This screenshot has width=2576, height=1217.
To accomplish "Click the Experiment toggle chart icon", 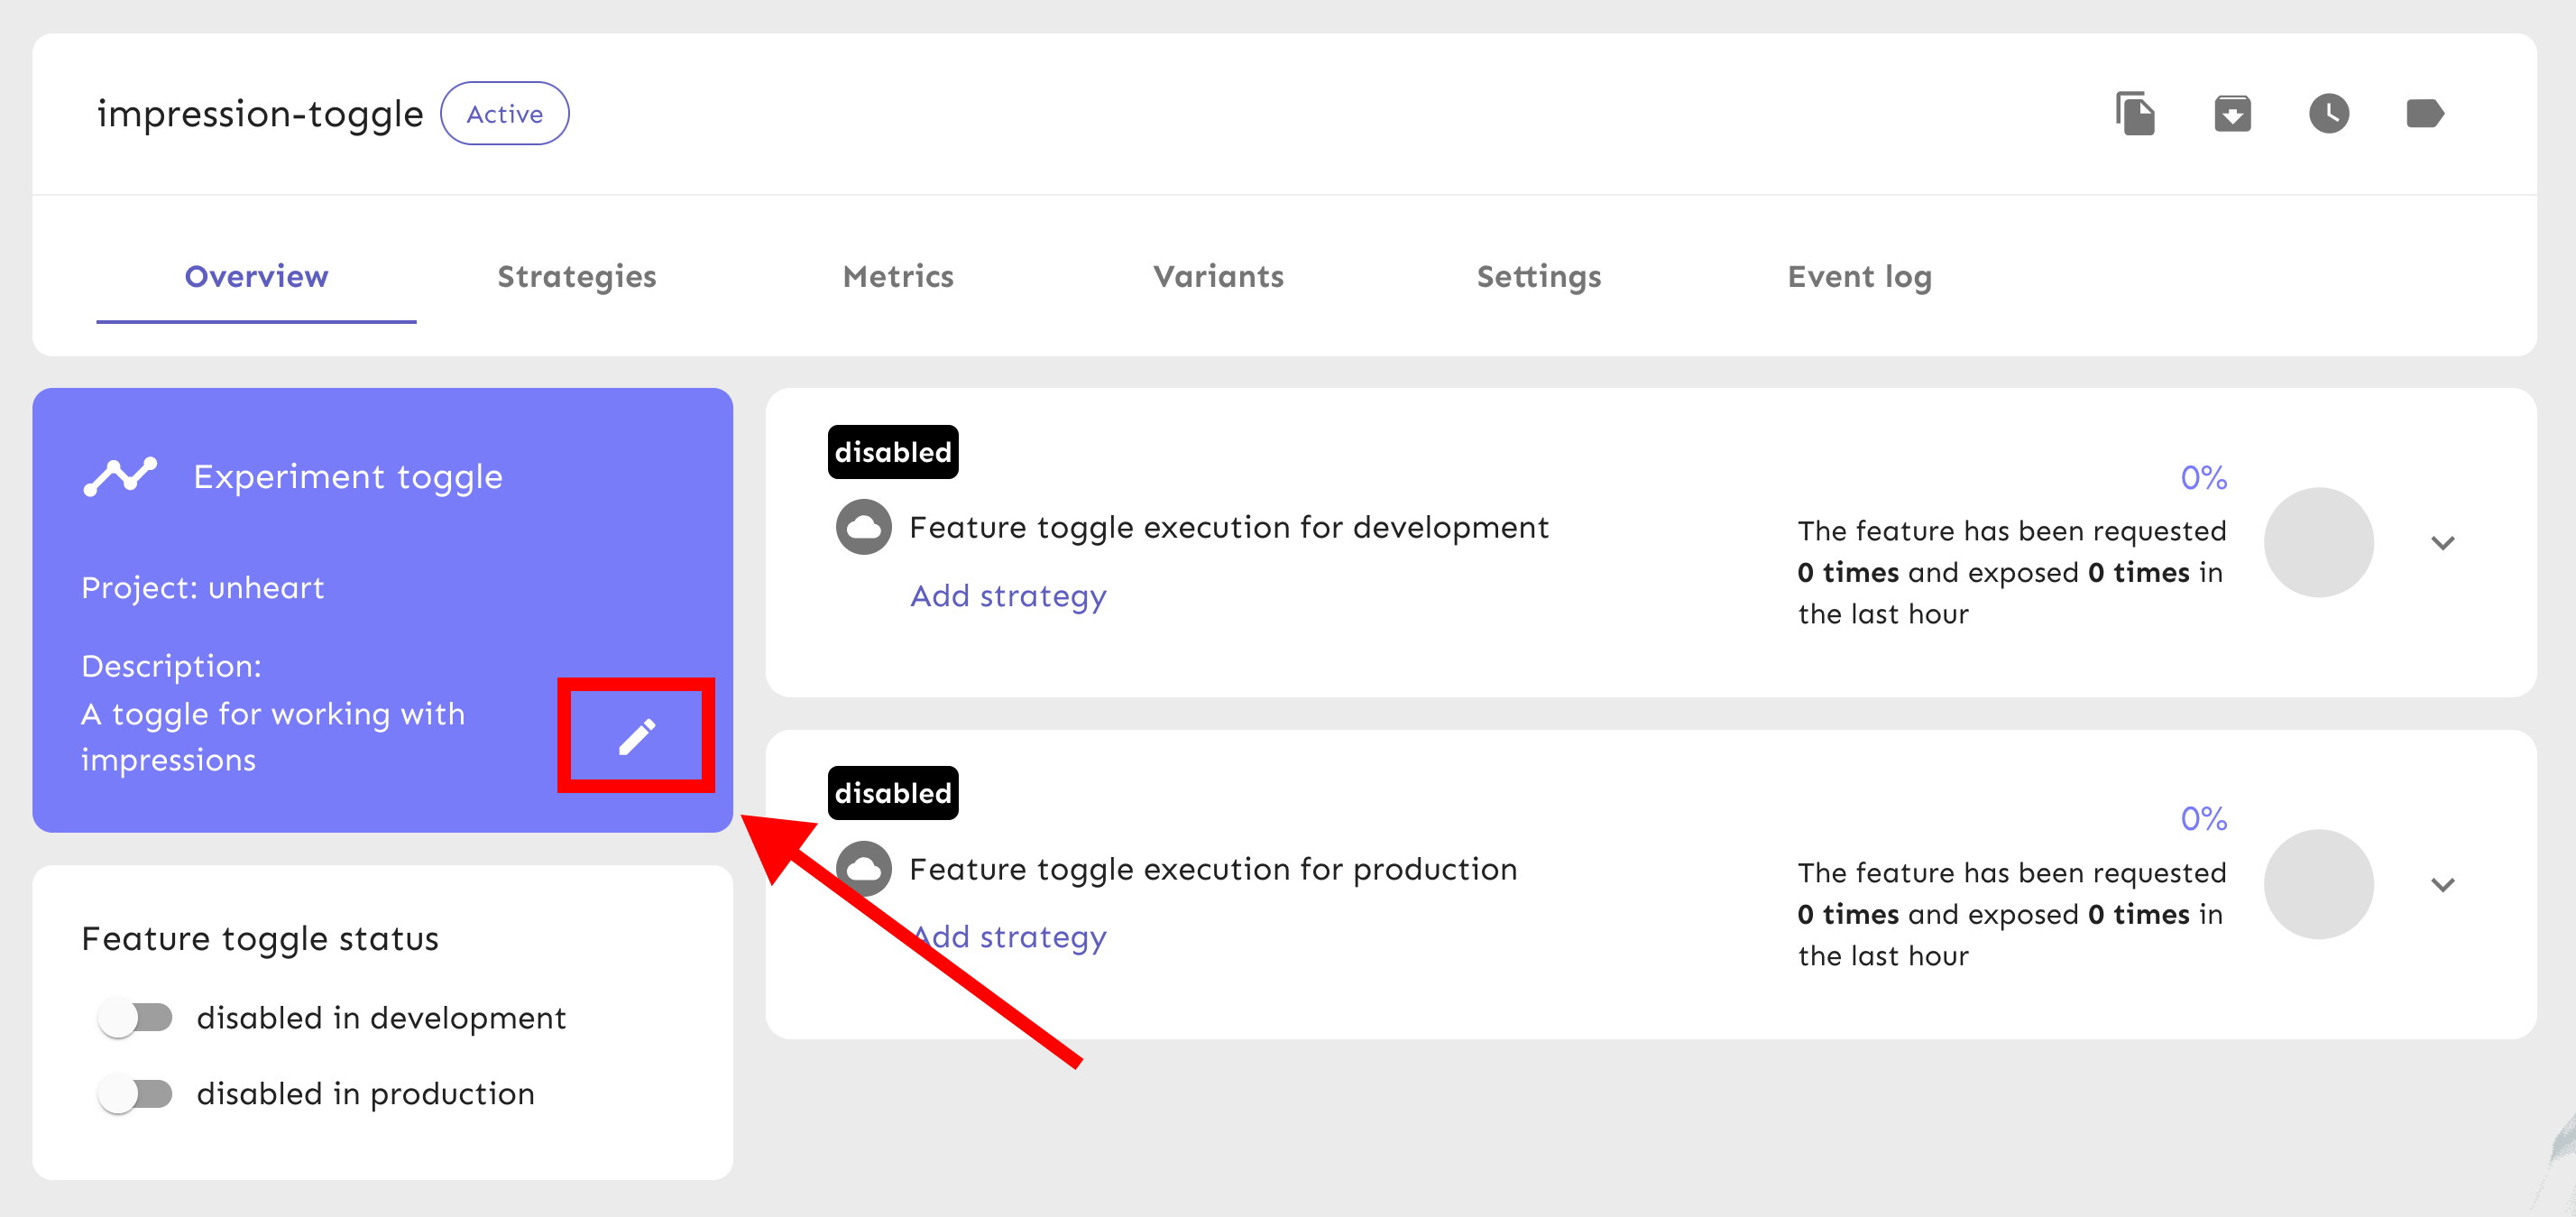I will point(120,476).
